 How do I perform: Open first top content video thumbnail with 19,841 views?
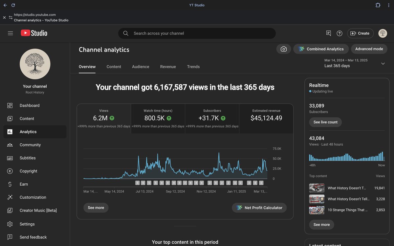[x=317, y=188]
